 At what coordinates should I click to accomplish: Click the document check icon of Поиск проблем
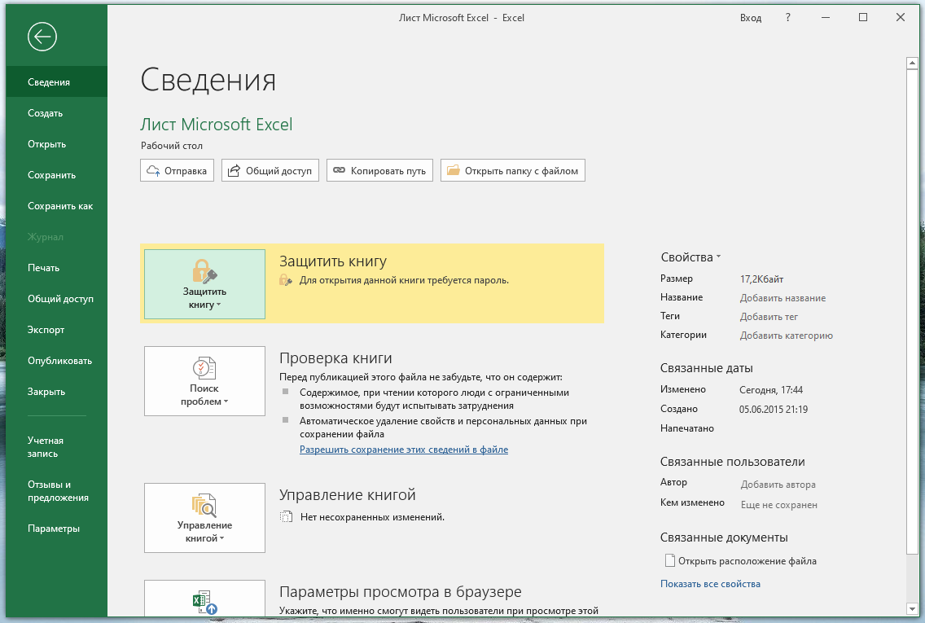tap(204, 367)
